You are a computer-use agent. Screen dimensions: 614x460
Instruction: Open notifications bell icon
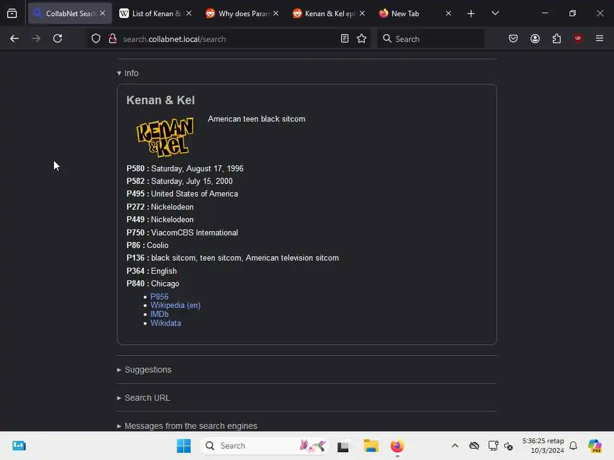tap(573, 446)
